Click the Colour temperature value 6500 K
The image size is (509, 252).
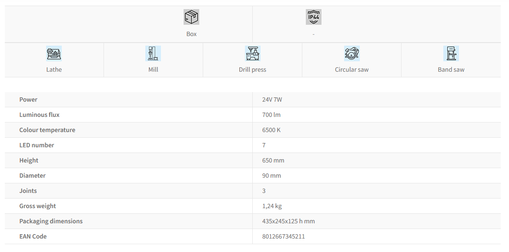tap(271, 130)
